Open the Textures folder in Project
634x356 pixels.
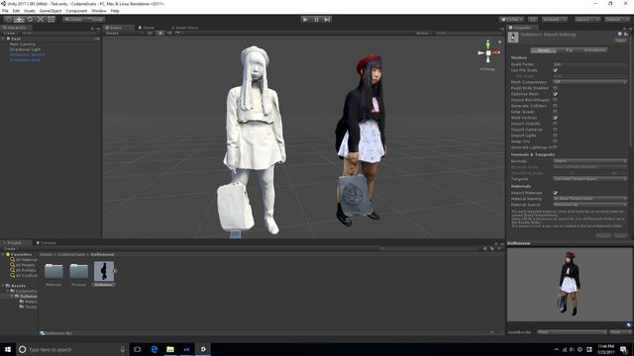point(78,275)
